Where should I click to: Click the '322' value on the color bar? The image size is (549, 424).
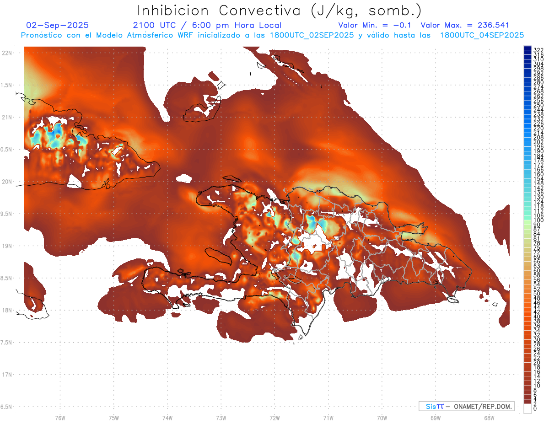point(538,50)
